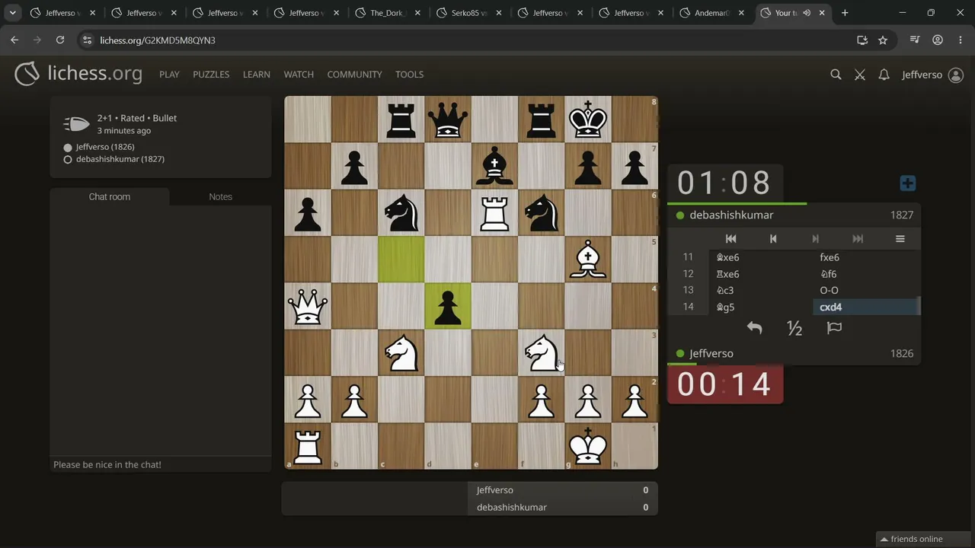View site information icon in address bar

[x=87, y=40]
